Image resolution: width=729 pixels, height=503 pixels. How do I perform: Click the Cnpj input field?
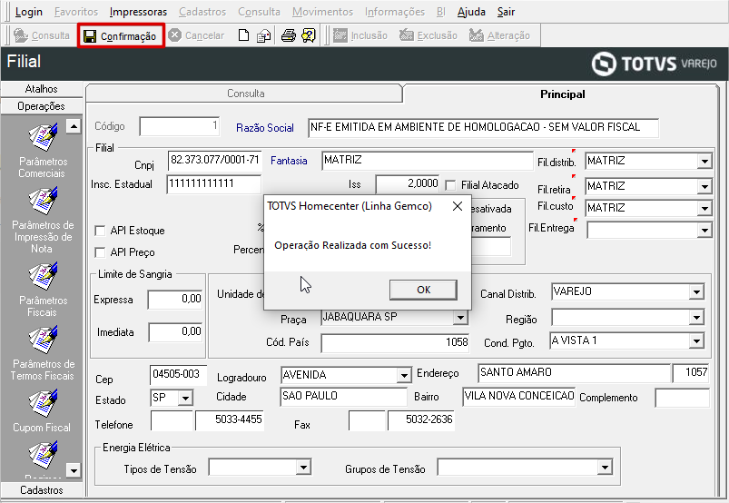click(x=215, y=161)
